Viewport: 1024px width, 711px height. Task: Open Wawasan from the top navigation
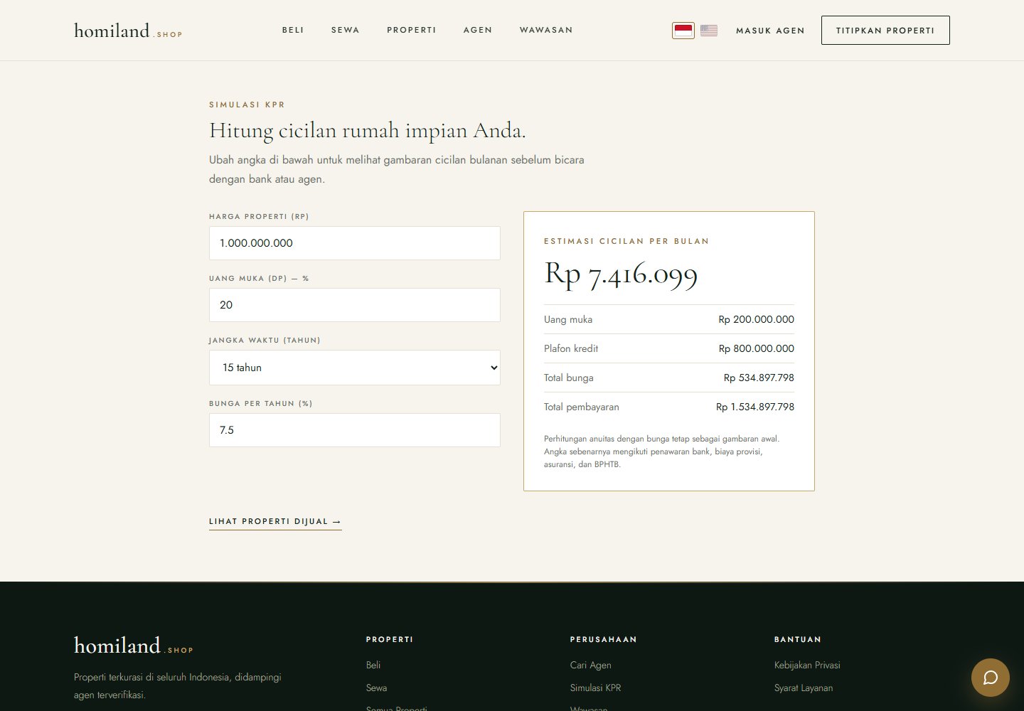[x=546, y=30]
